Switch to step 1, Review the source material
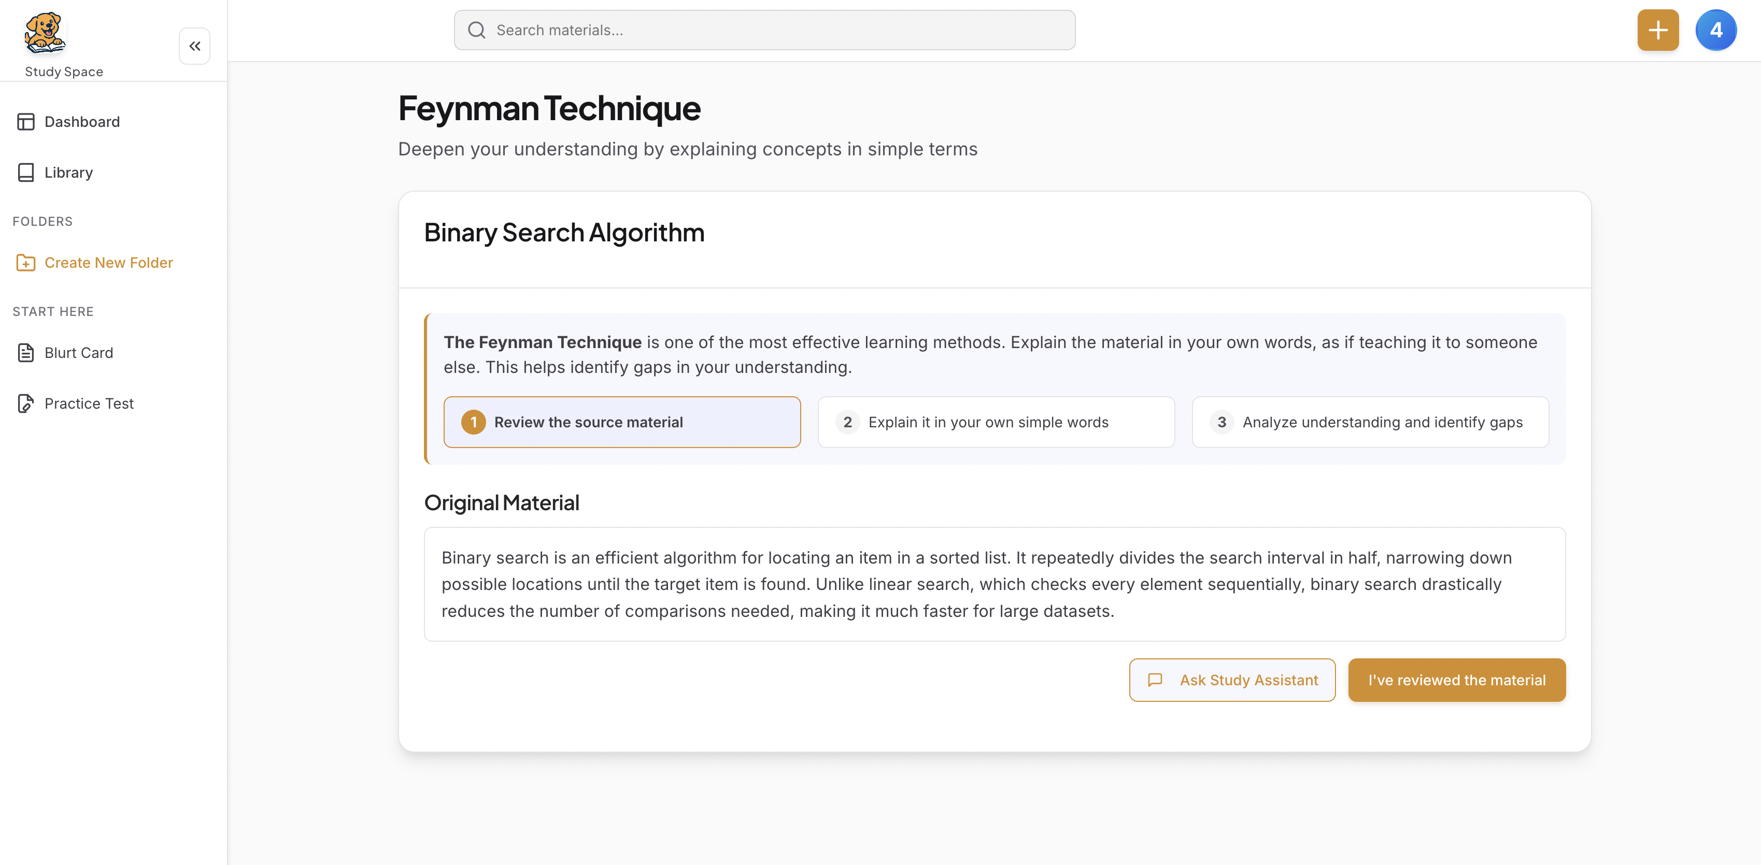1761x865 pixels. coord(621,422)
